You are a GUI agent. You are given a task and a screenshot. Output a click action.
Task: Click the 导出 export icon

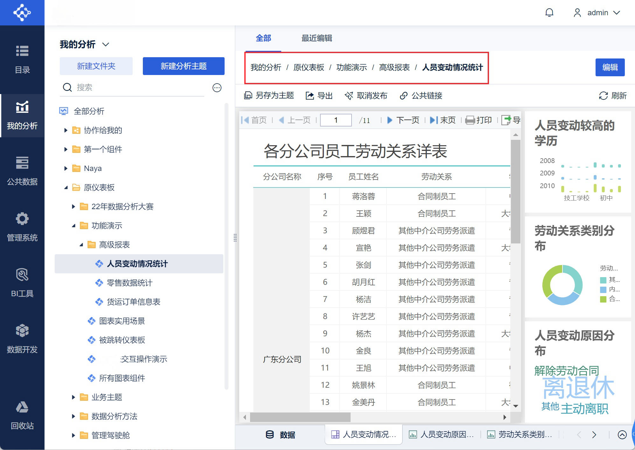coord(310,95)
